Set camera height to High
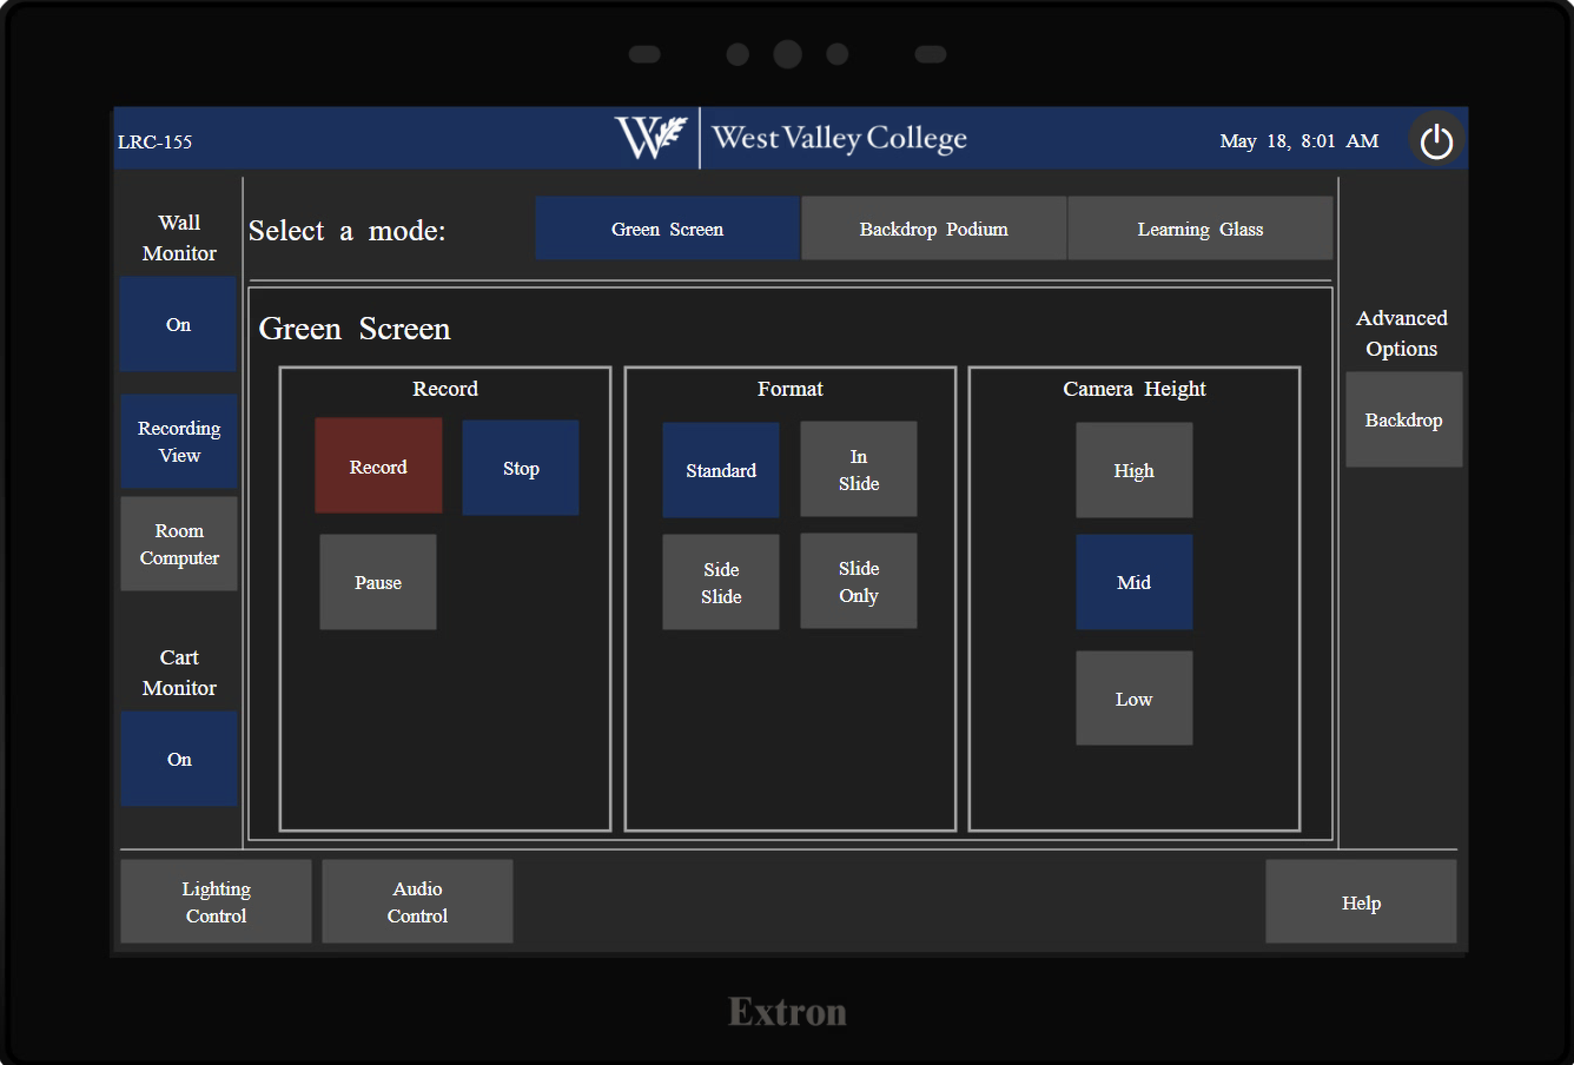1574x1065 pixels. 1135,471
